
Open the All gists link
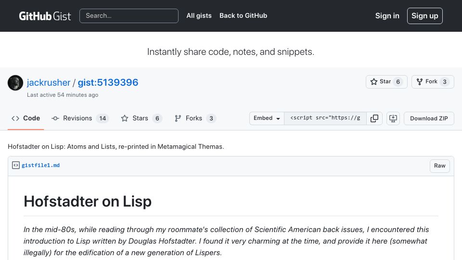tap(199, 15)
